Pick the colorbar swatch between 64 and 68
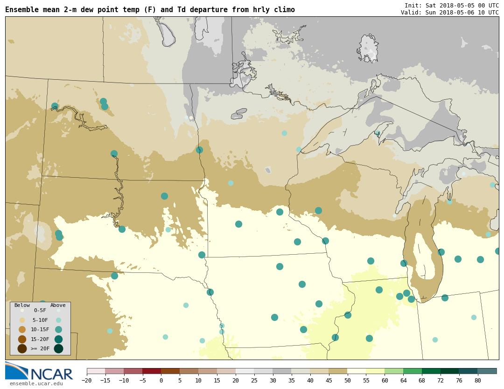The image size is (504, 389). (x=413, y=371)
